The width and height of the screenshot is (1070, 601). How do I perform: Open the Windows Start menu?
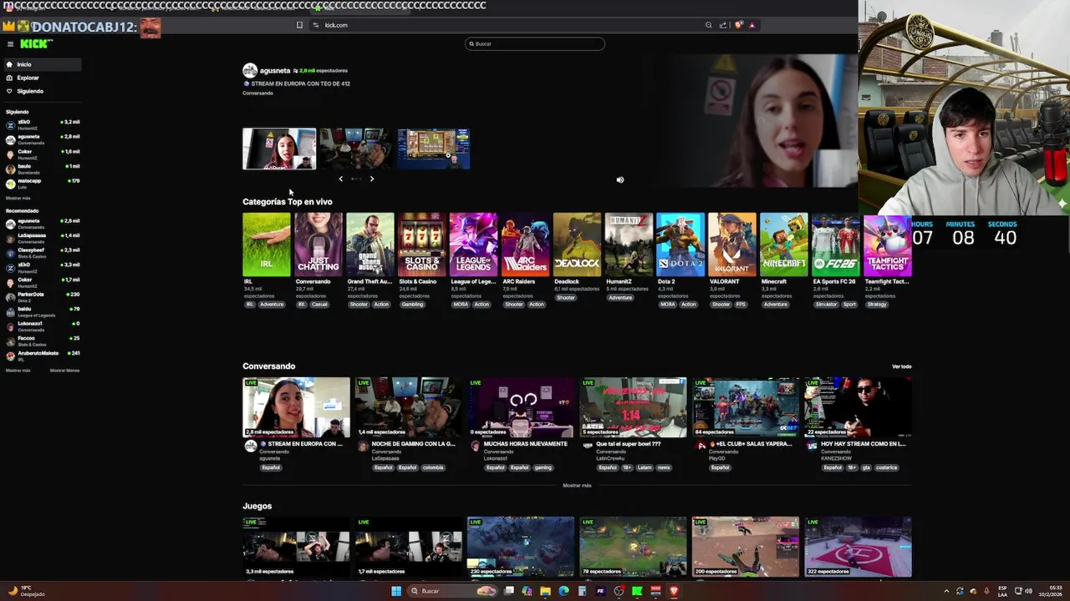396,591
